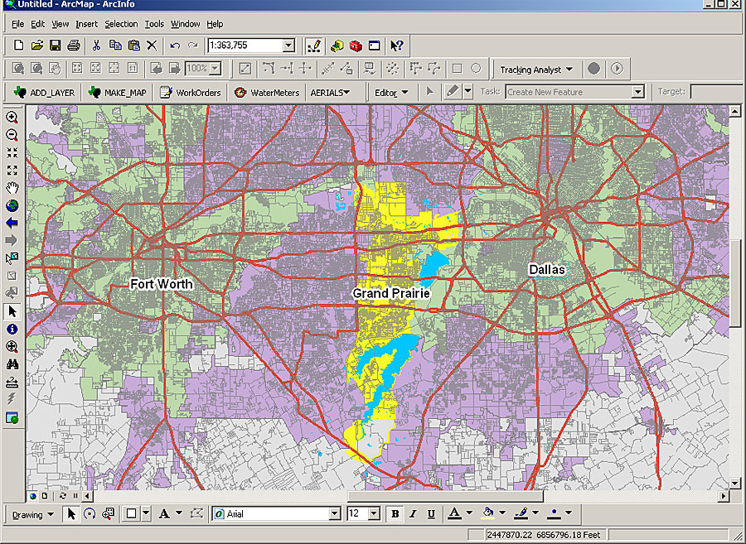Toggle the Edit tool arrow in Editor

point(430,92)
